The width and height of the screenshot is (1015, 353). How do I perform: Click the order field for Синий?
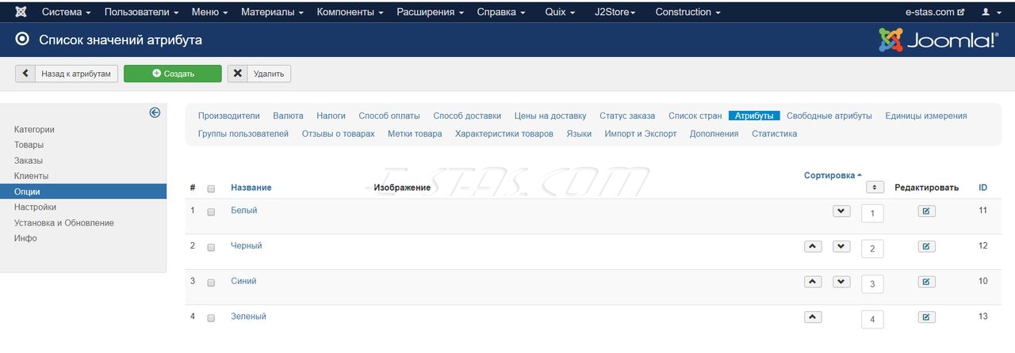[x=872, y=284]
